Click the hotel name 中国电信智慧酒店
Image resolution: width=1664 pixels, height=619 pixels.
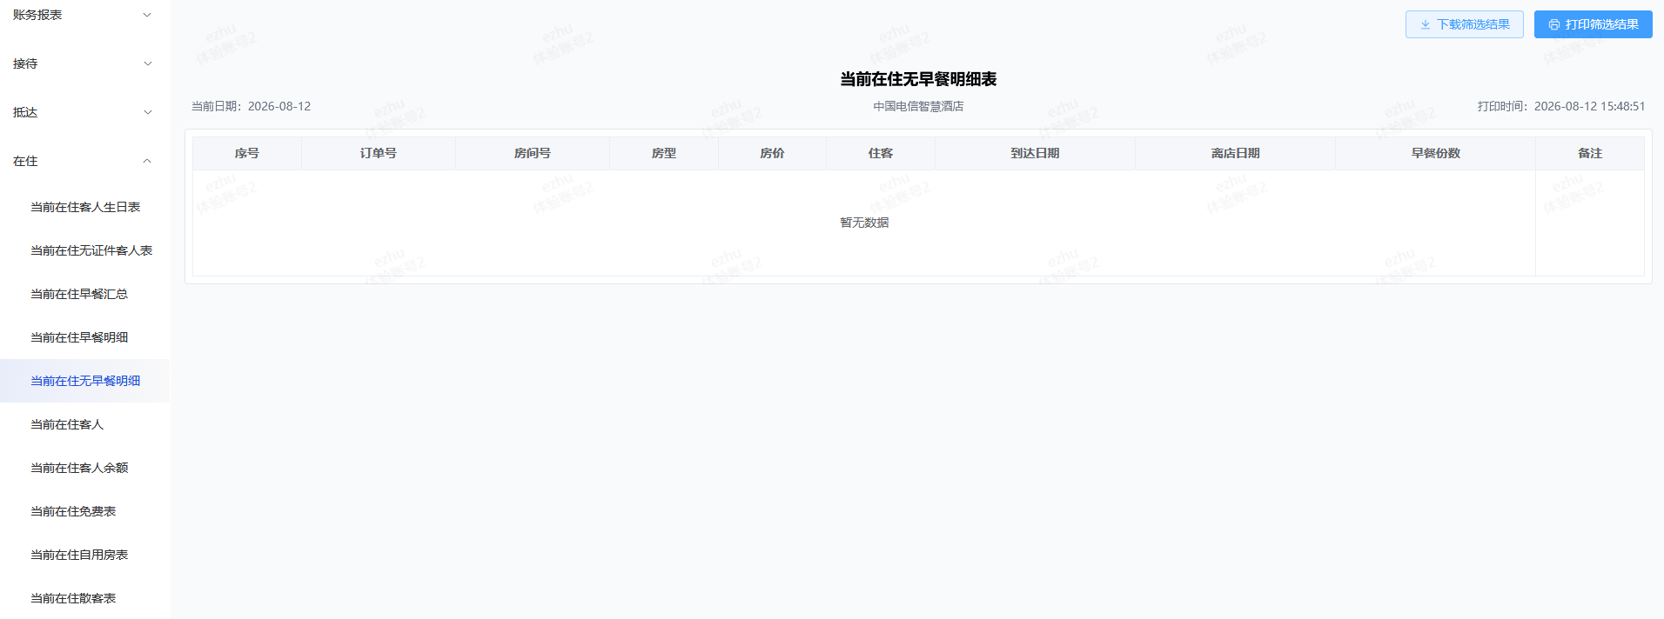click(918, 106)
